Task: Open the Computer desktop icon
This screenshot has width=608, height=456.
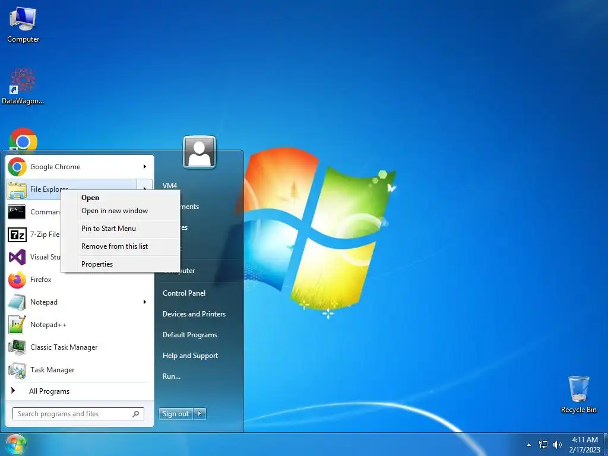Action: click(23, 26)
